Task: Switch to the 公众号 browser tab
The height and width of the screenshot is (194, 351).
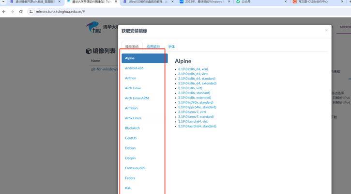Action: [261, 1]
